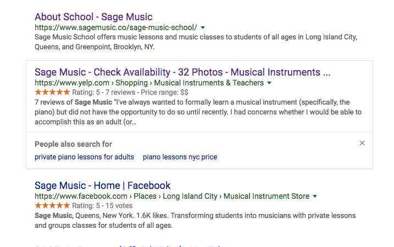Screen dimensions: 394x247
Task: Click the "People also search for" heading
Action: [x=73, y=144]
